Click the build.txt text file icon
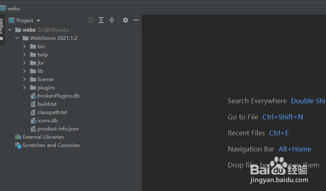Viewport: 326px width, 191px height. coord(33,104)
